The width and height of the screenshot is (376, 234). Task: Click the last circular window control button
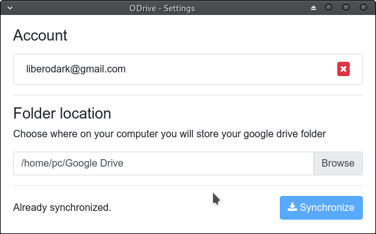(x=364, y=7)
